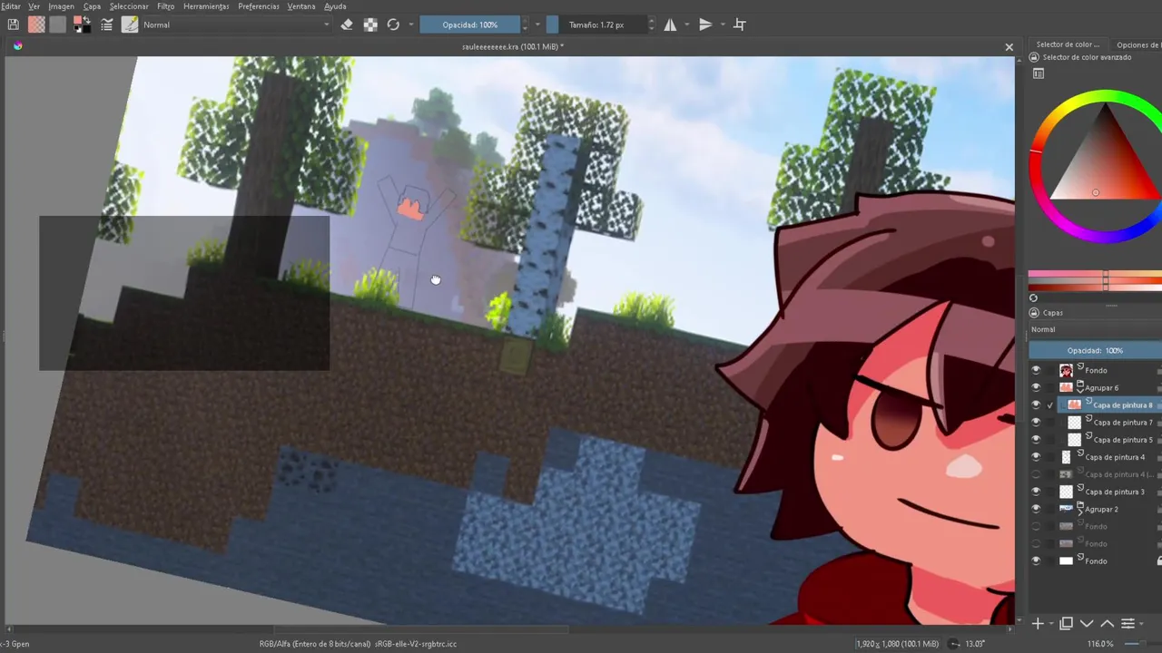
Task: Adjust the layer Opacidad 100% slider
Action: coord(1095,350)
